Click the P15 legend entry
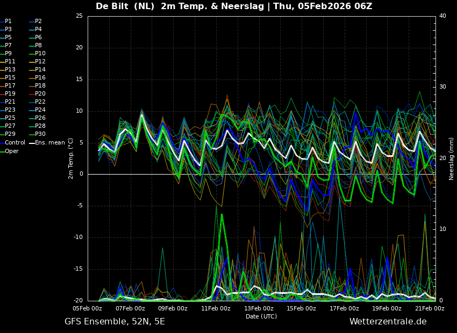Image resolution: width=457 pixels, height=333 pixels. click(10, 78)
